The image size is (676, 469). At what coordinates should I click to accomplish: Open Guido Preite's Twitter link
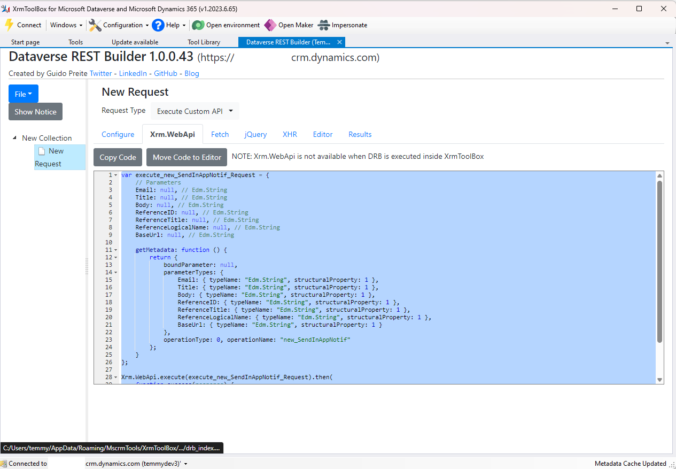(101, 73)
